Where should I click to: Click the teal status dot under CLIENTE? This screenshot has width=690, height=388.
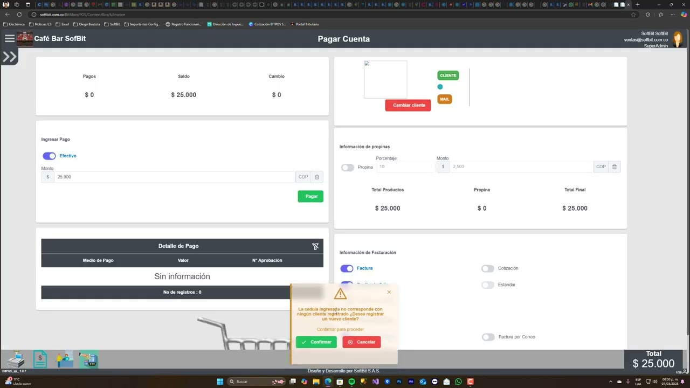coord(440,87)
